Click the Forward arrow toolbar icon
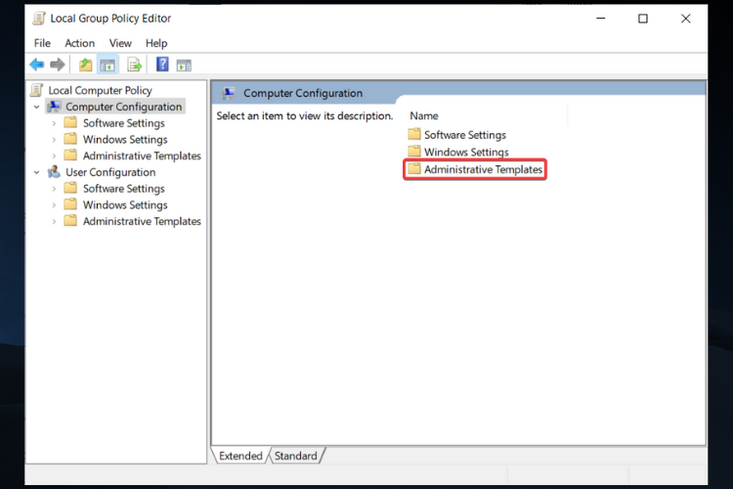733x489 pixels. (x=58, y=65)
